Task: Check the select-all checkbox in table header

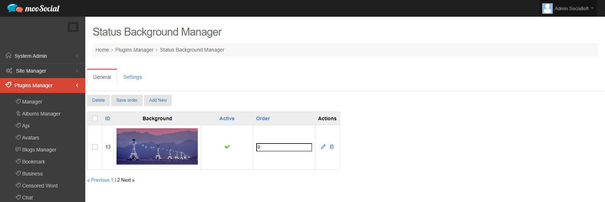Action: coord(95,118)
